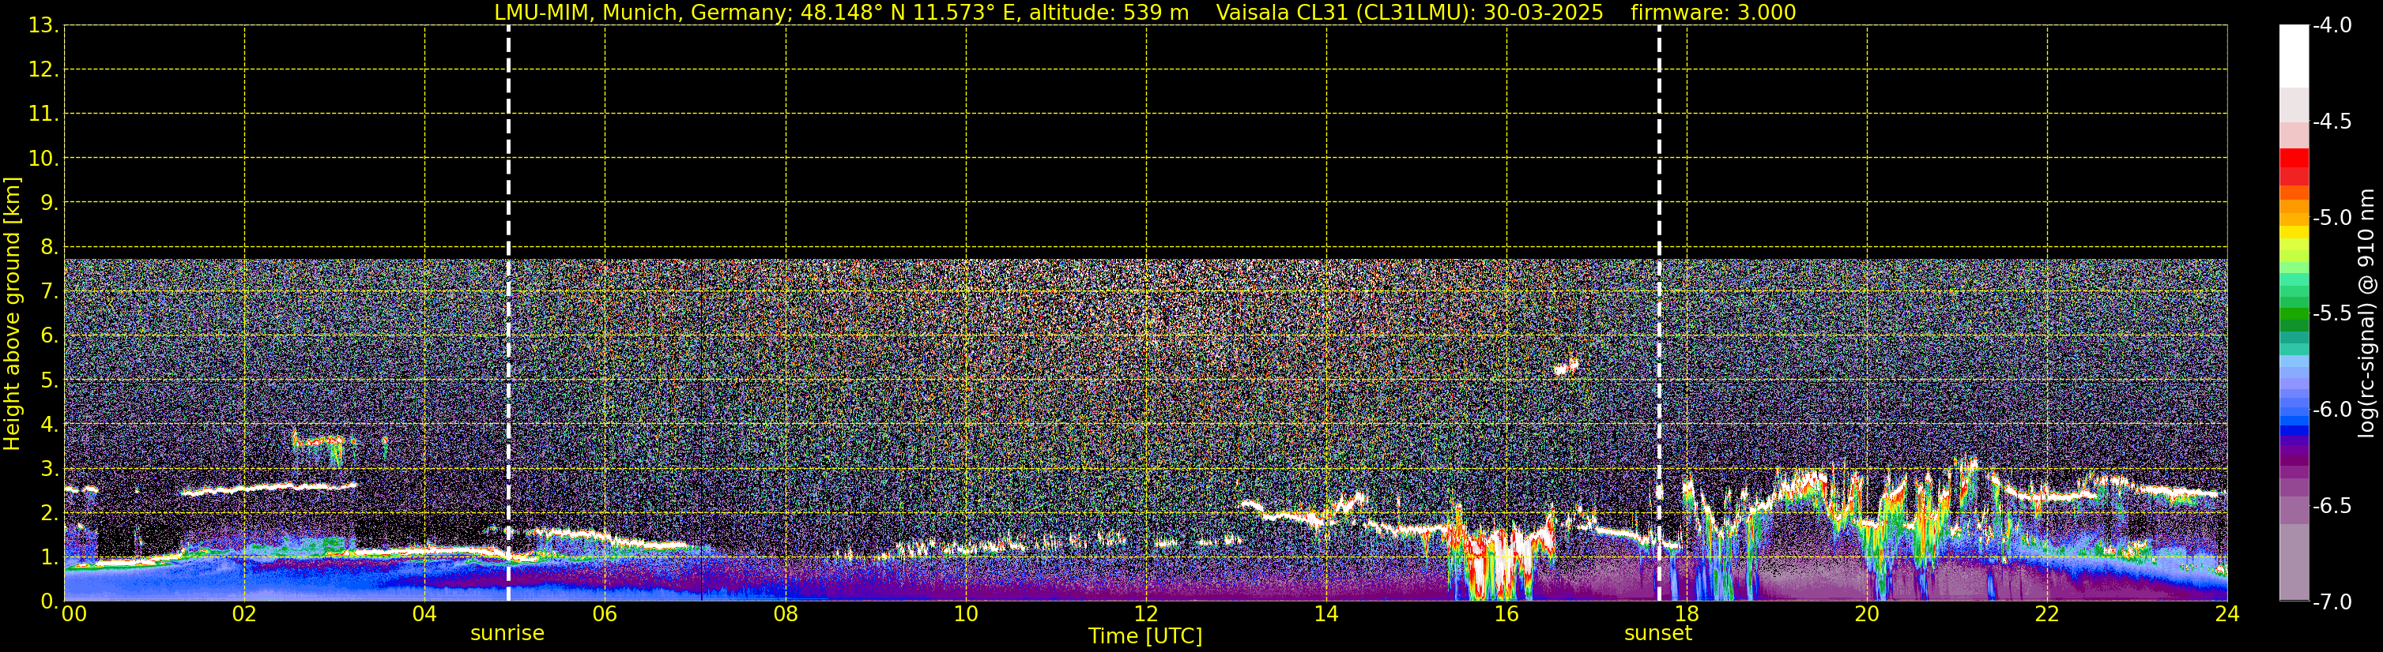
Task: Click the -5.0 colorbar tick label
Action: pos(2331,218)
